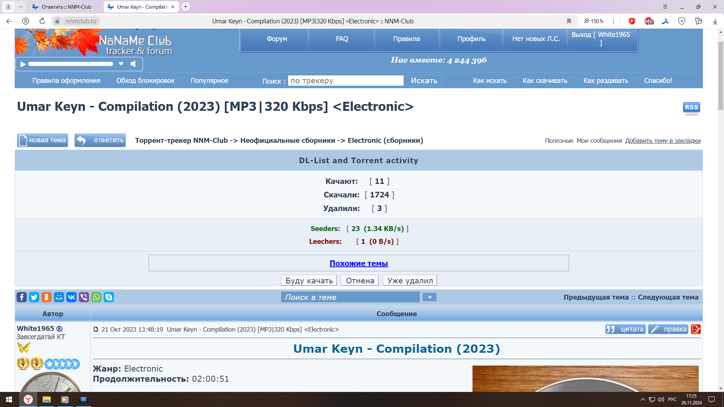Share the topic via Twitter icon
This screenshot has height=407, width=724.
[x=34, y=297]
